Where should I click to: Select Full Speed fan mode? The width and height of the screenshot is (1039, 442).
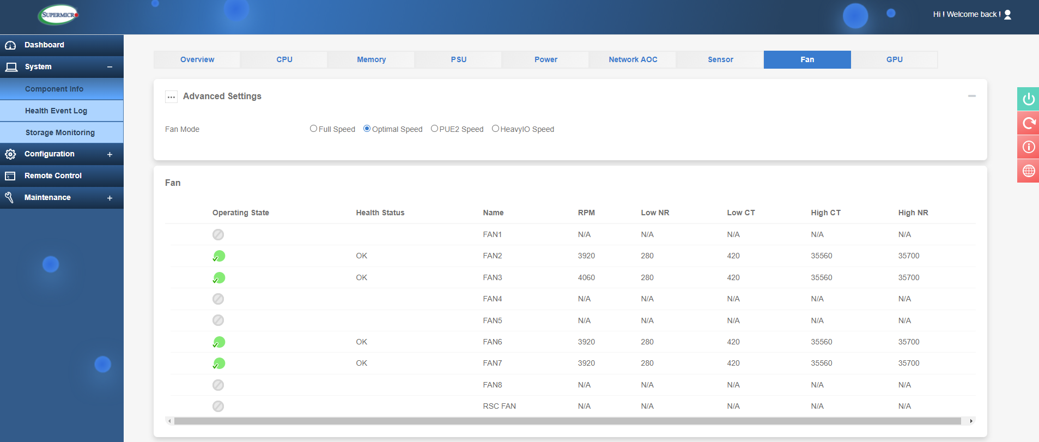[313, 129]
